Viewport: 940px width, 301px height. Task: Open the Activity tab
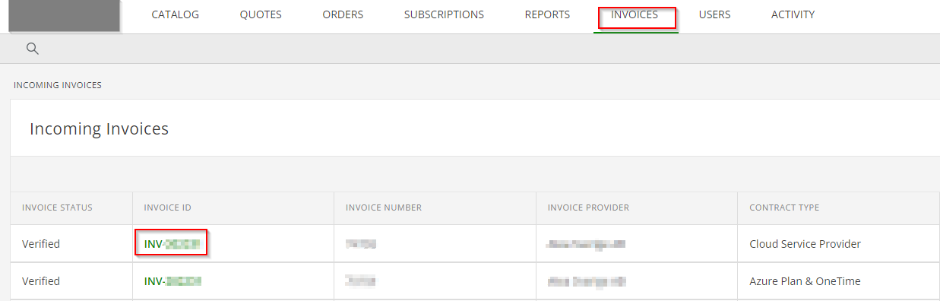(x=793, y=14)
